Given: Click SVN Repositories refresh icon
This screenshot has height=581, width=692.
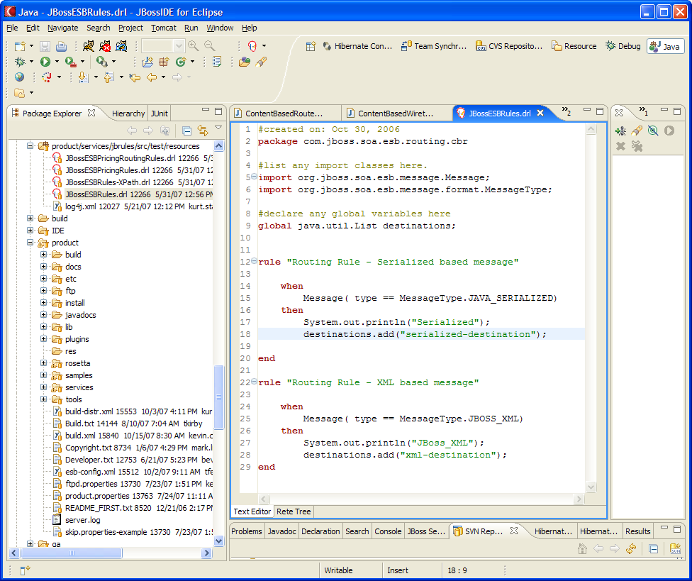Looking at the screenshot, I should [x=631, y=549].
